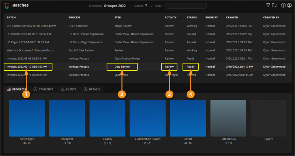
Task: Select the URLA Redaction batch row
Action: click(x=31, y=26)
